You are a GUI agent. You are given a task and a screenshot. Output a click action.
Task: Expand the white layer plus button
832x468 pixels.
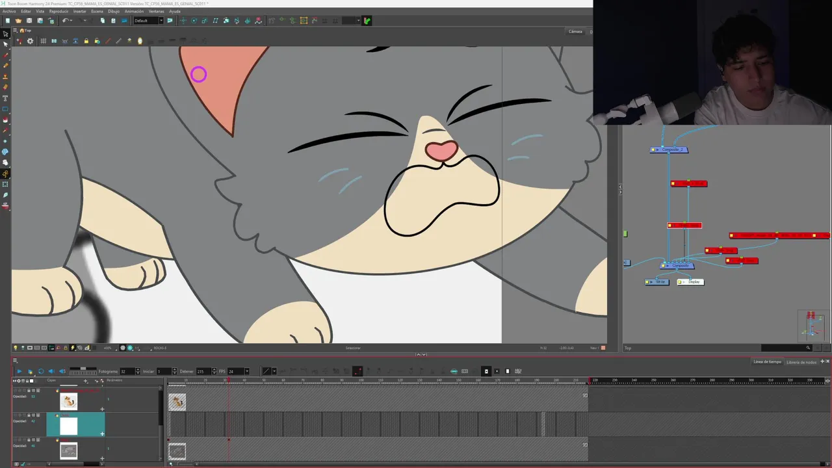pos(101,434)
